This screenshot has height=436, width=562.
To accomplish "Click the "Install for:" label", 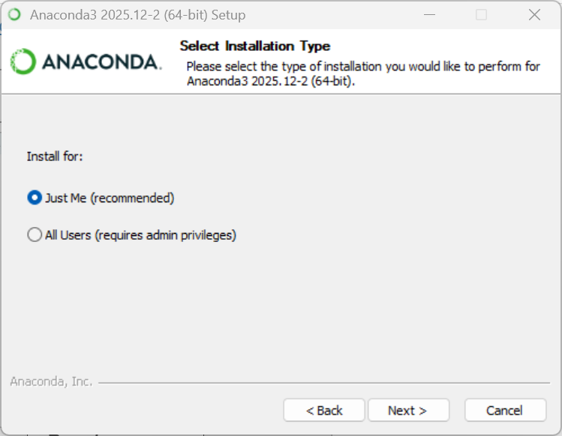I will point(55,157).
